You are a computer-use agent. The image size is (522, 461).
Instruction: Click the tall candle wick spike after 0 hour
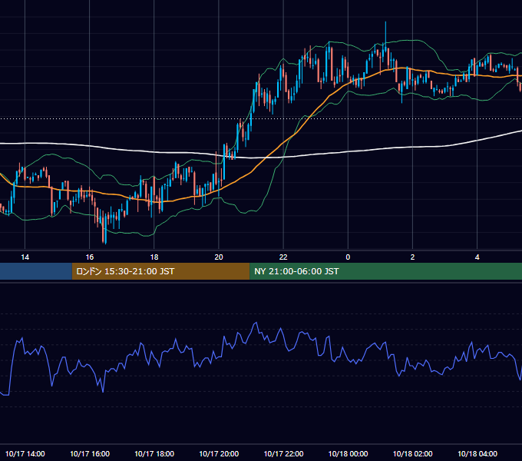tap(385, 35)
